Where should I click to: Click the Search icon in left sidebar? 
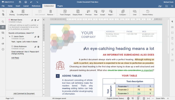3,22
